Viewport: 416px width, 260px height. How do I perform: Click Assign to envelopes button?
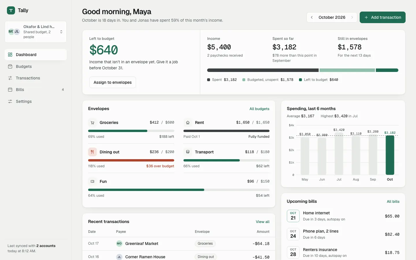coord(113,82)
